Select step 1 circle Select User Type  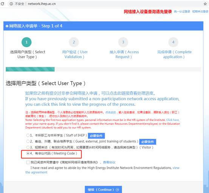tap(26, 42)
